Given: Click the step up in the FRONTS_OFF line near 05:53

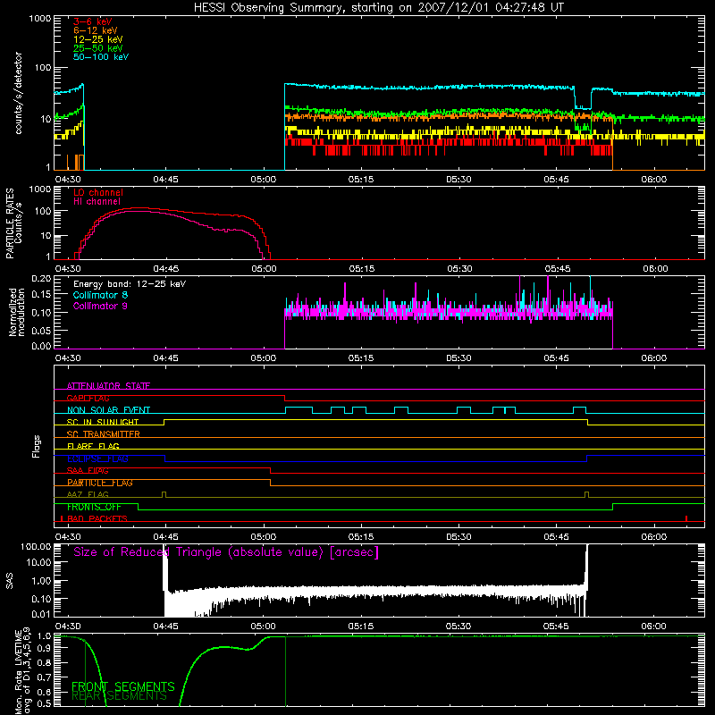Looking at the screenshot, I should click(612, 507).
